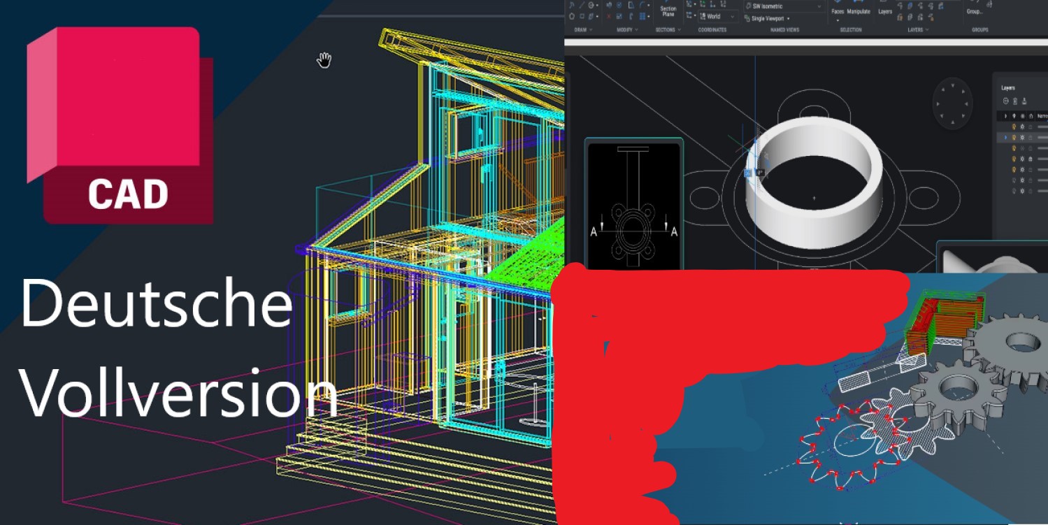The image size is (1048, 525).
Task: Unfreeze the layer with the greyed sun icon
Action: coord(1022,148)
